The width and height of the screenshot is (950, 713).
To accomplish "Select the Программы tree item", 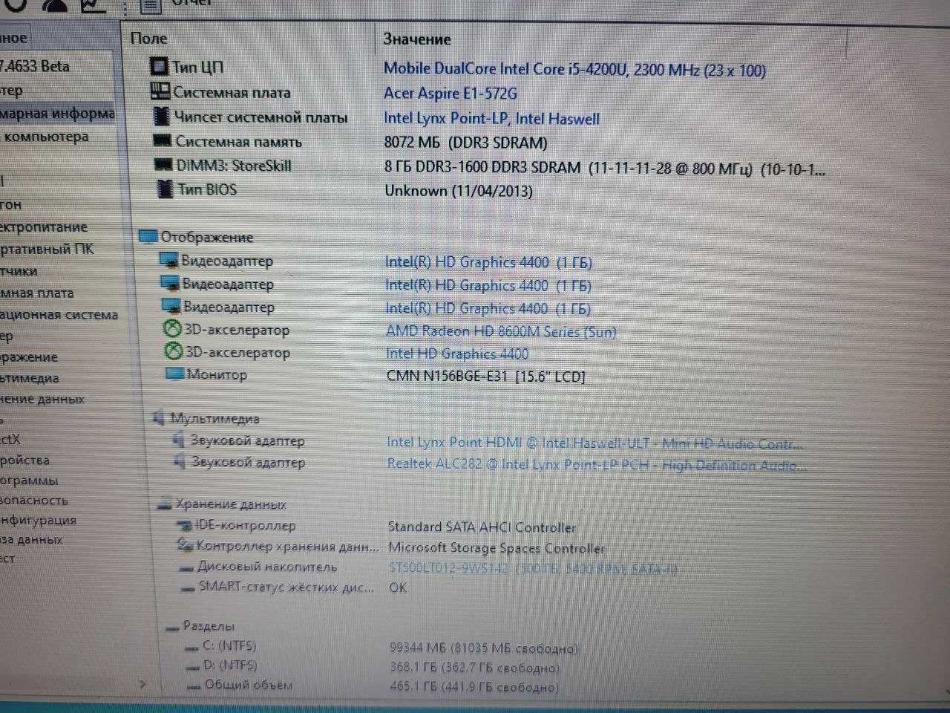I will pyautogui.click(x=29, y=481).
